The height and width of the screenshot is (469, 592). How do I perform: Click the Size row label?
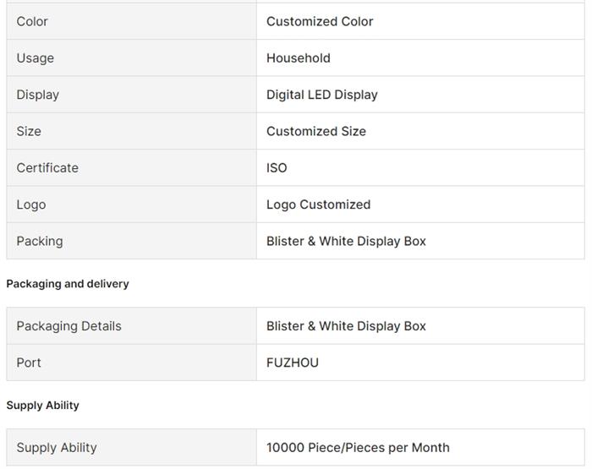[29, 131]
